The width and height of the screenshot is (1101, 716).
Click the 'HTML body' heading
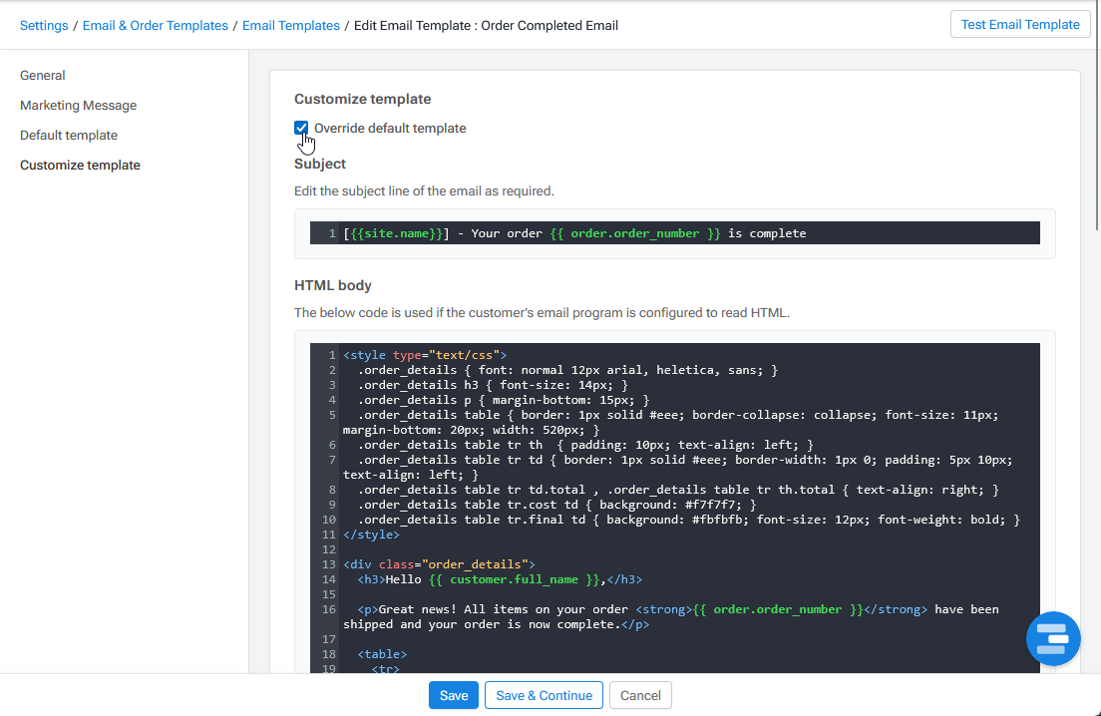pyautogui.click(x=333, y=285)
